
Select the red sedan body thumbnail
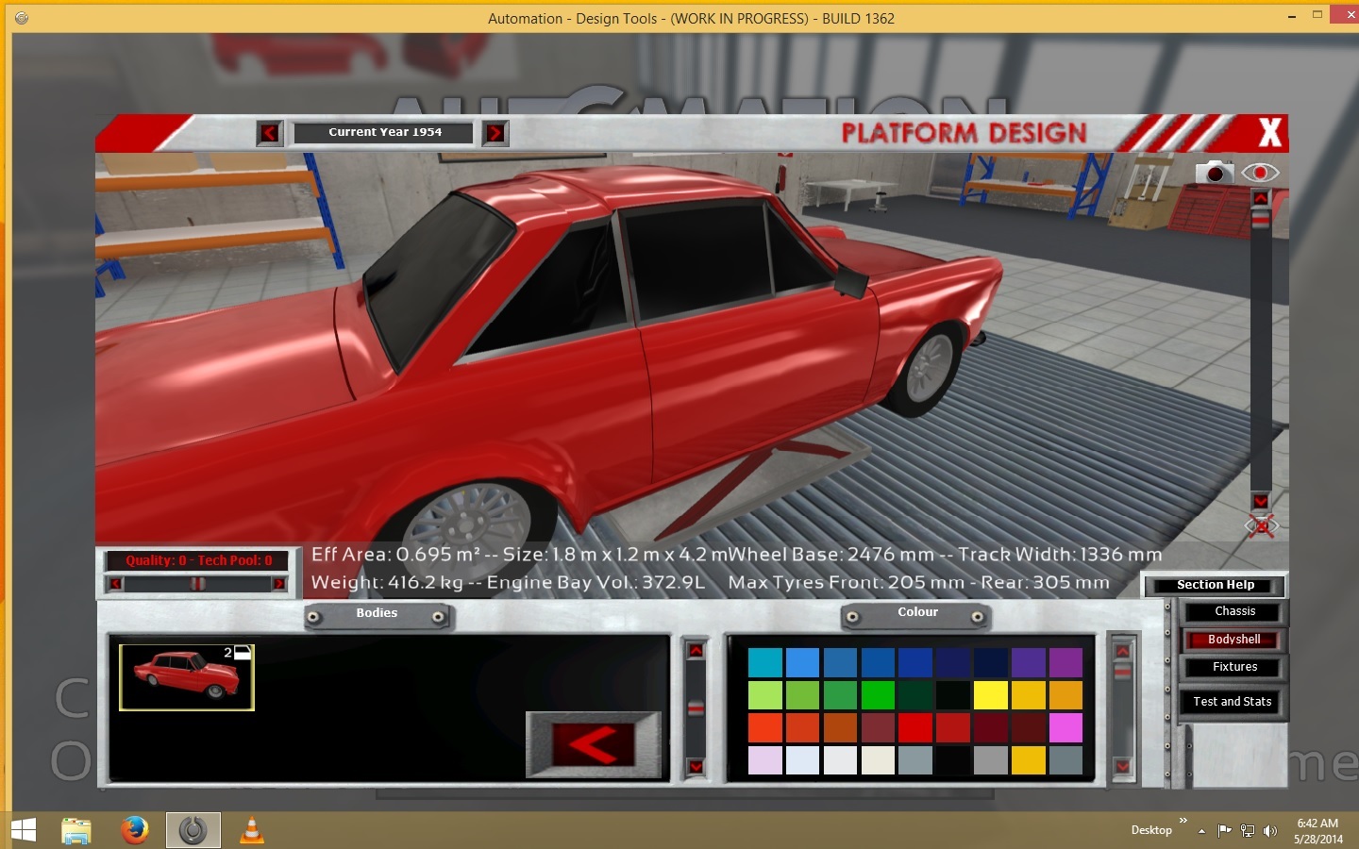(187, 677)
